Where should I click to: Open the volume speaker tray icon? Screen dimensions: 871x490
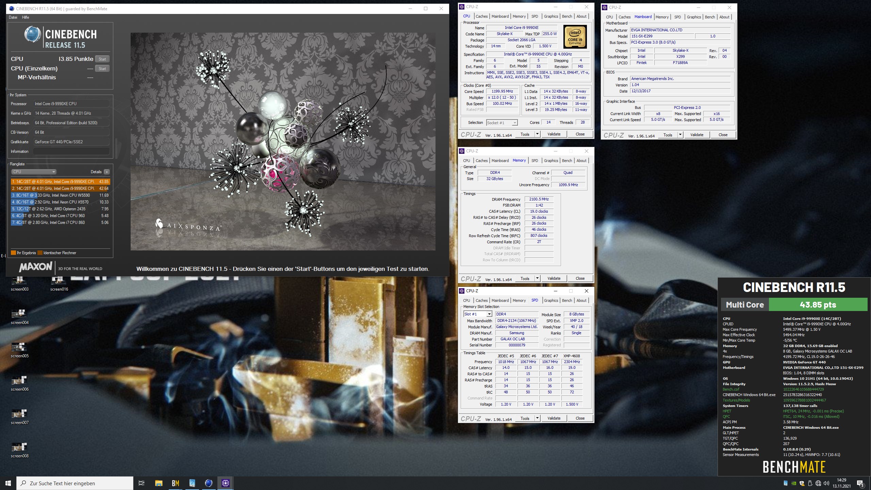pyautogui.click(x=826, y=483)
